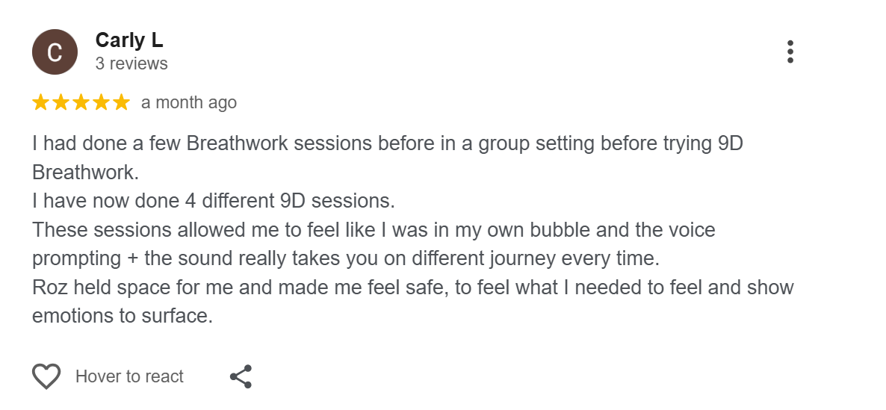The width and height of the screenshot is (886, 410).
Task: Click the standalone 'Breathwork.' text line
Action: pyautogui.click(x=85, y=172)
